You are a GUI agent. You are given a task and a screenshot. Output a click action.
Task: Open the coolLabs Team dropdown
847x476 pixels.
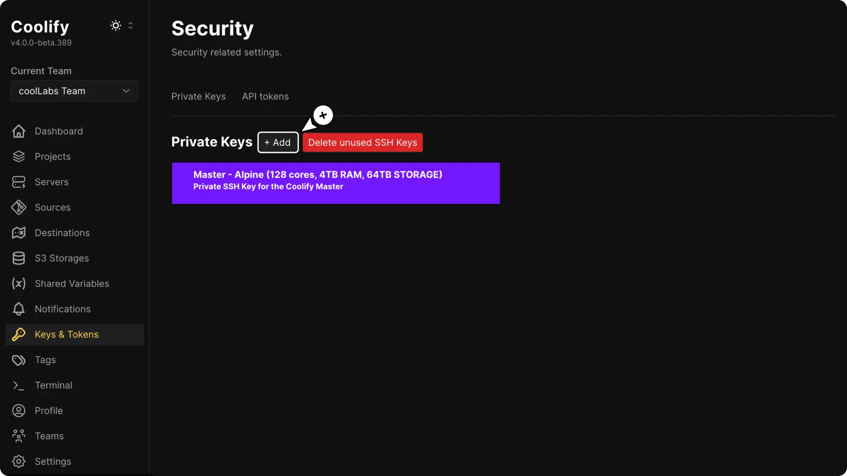pos(75,91)
